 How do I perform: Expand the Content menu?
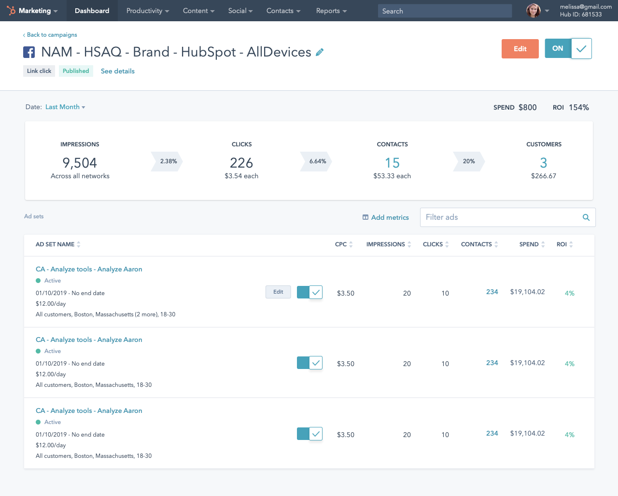(x=198, y=11)
